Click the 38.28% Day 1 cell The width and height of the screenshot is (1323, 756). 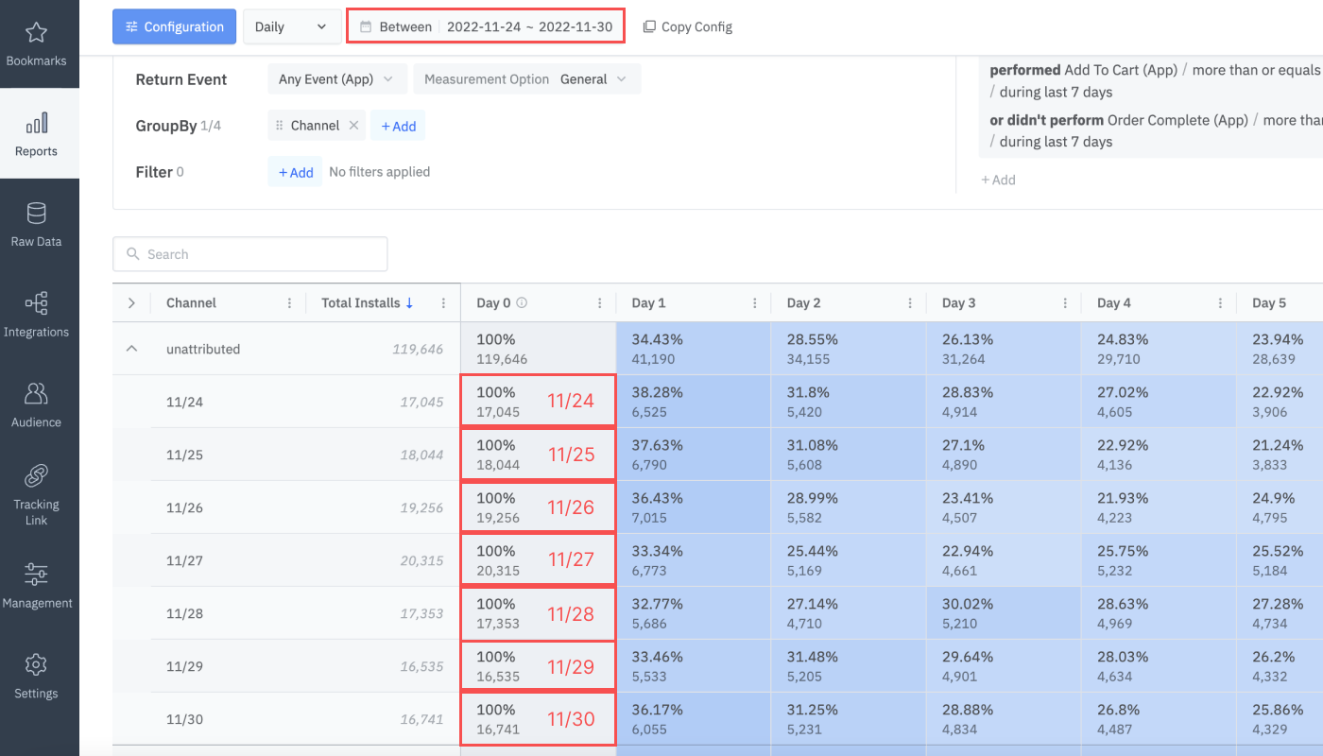point(694,402)
